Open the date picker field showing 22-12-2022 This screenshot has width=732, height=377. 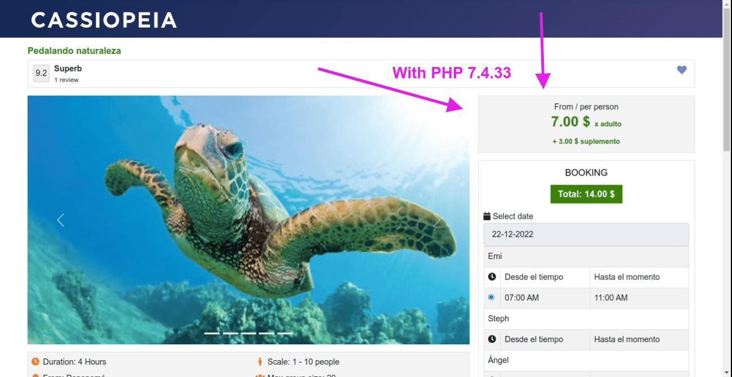[586, 234]
